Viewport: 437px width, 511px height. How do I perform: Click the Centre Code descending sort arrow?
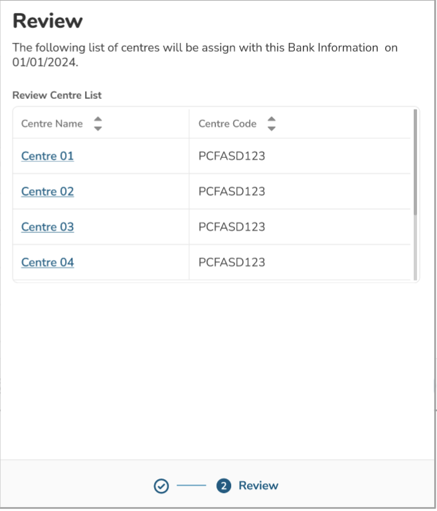click(x=271, y=128)
